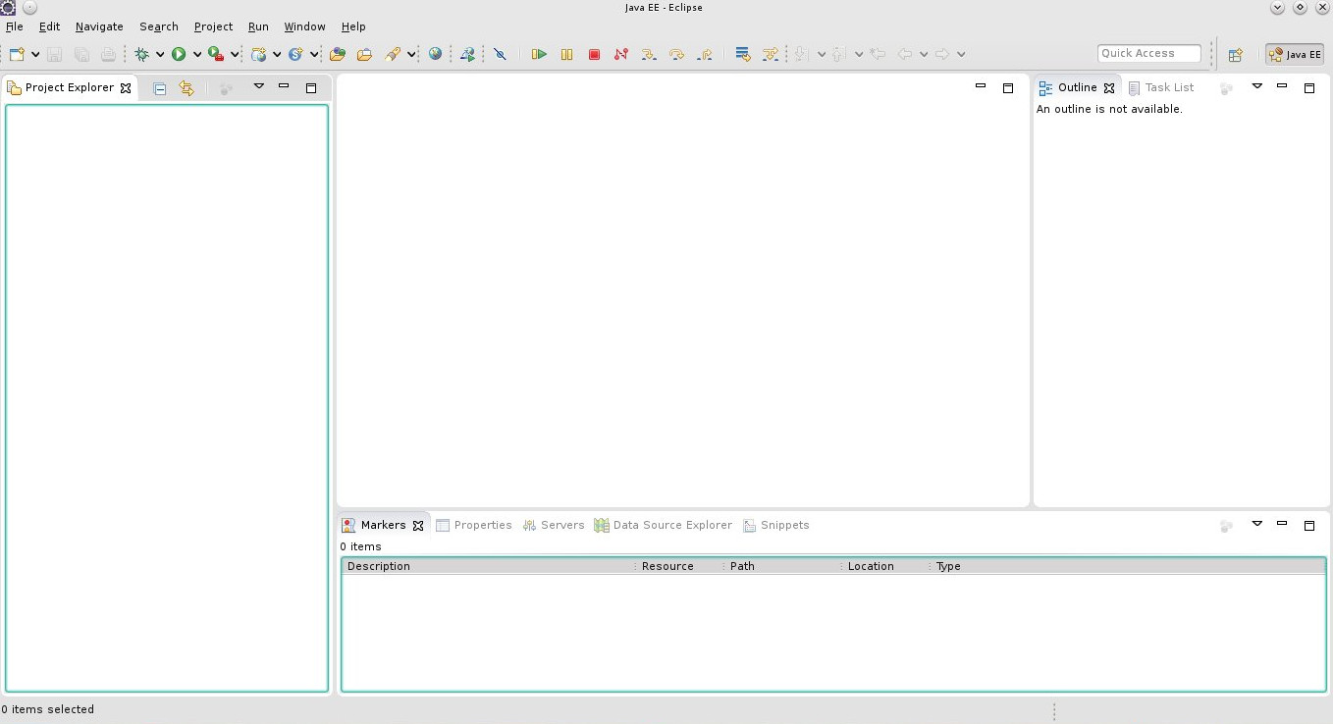The height and width of the screenshot is (724, 1333).
Task: Click the Disconnect icon
Action: 621,55
